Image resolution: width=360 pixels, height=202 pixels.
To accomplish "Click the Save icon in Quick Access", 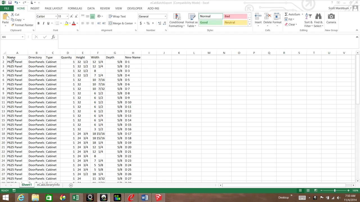I will pyautogui.click(x=10, y=3).
